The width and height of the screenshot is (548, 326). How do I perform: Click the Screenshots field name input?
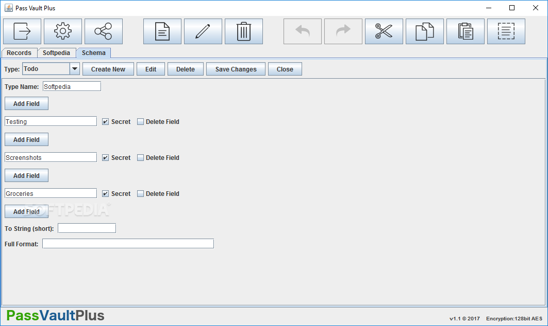point(51,157)
